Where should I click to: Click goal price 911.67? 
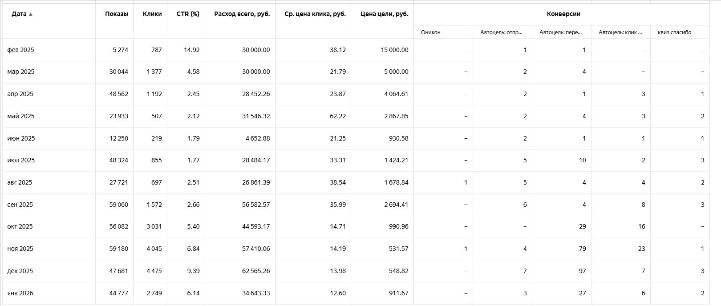click(398, 293)
